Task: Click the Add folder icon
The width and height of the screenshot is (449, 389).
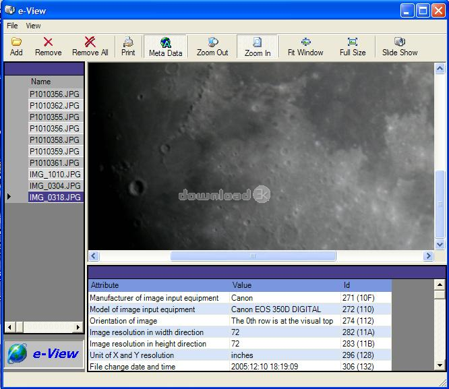Action: (16, 42)
